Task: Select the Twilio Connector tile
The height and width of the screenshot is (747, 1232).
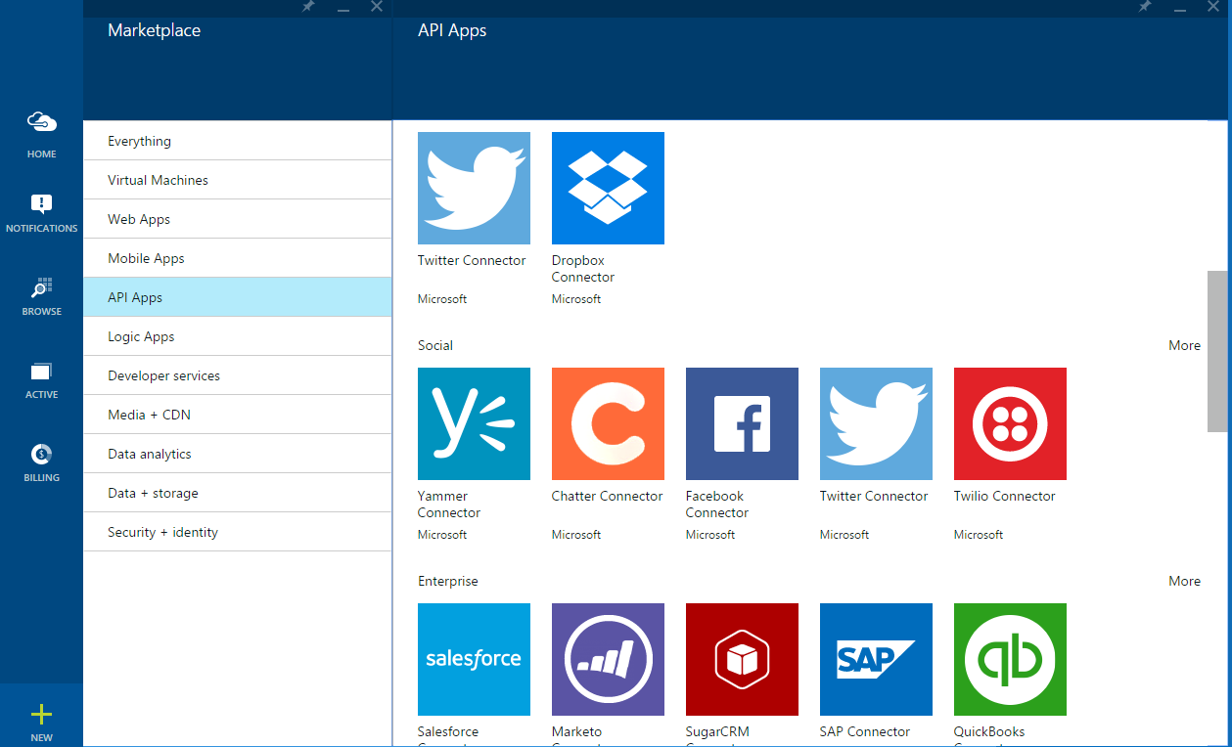Action: 1010,423
